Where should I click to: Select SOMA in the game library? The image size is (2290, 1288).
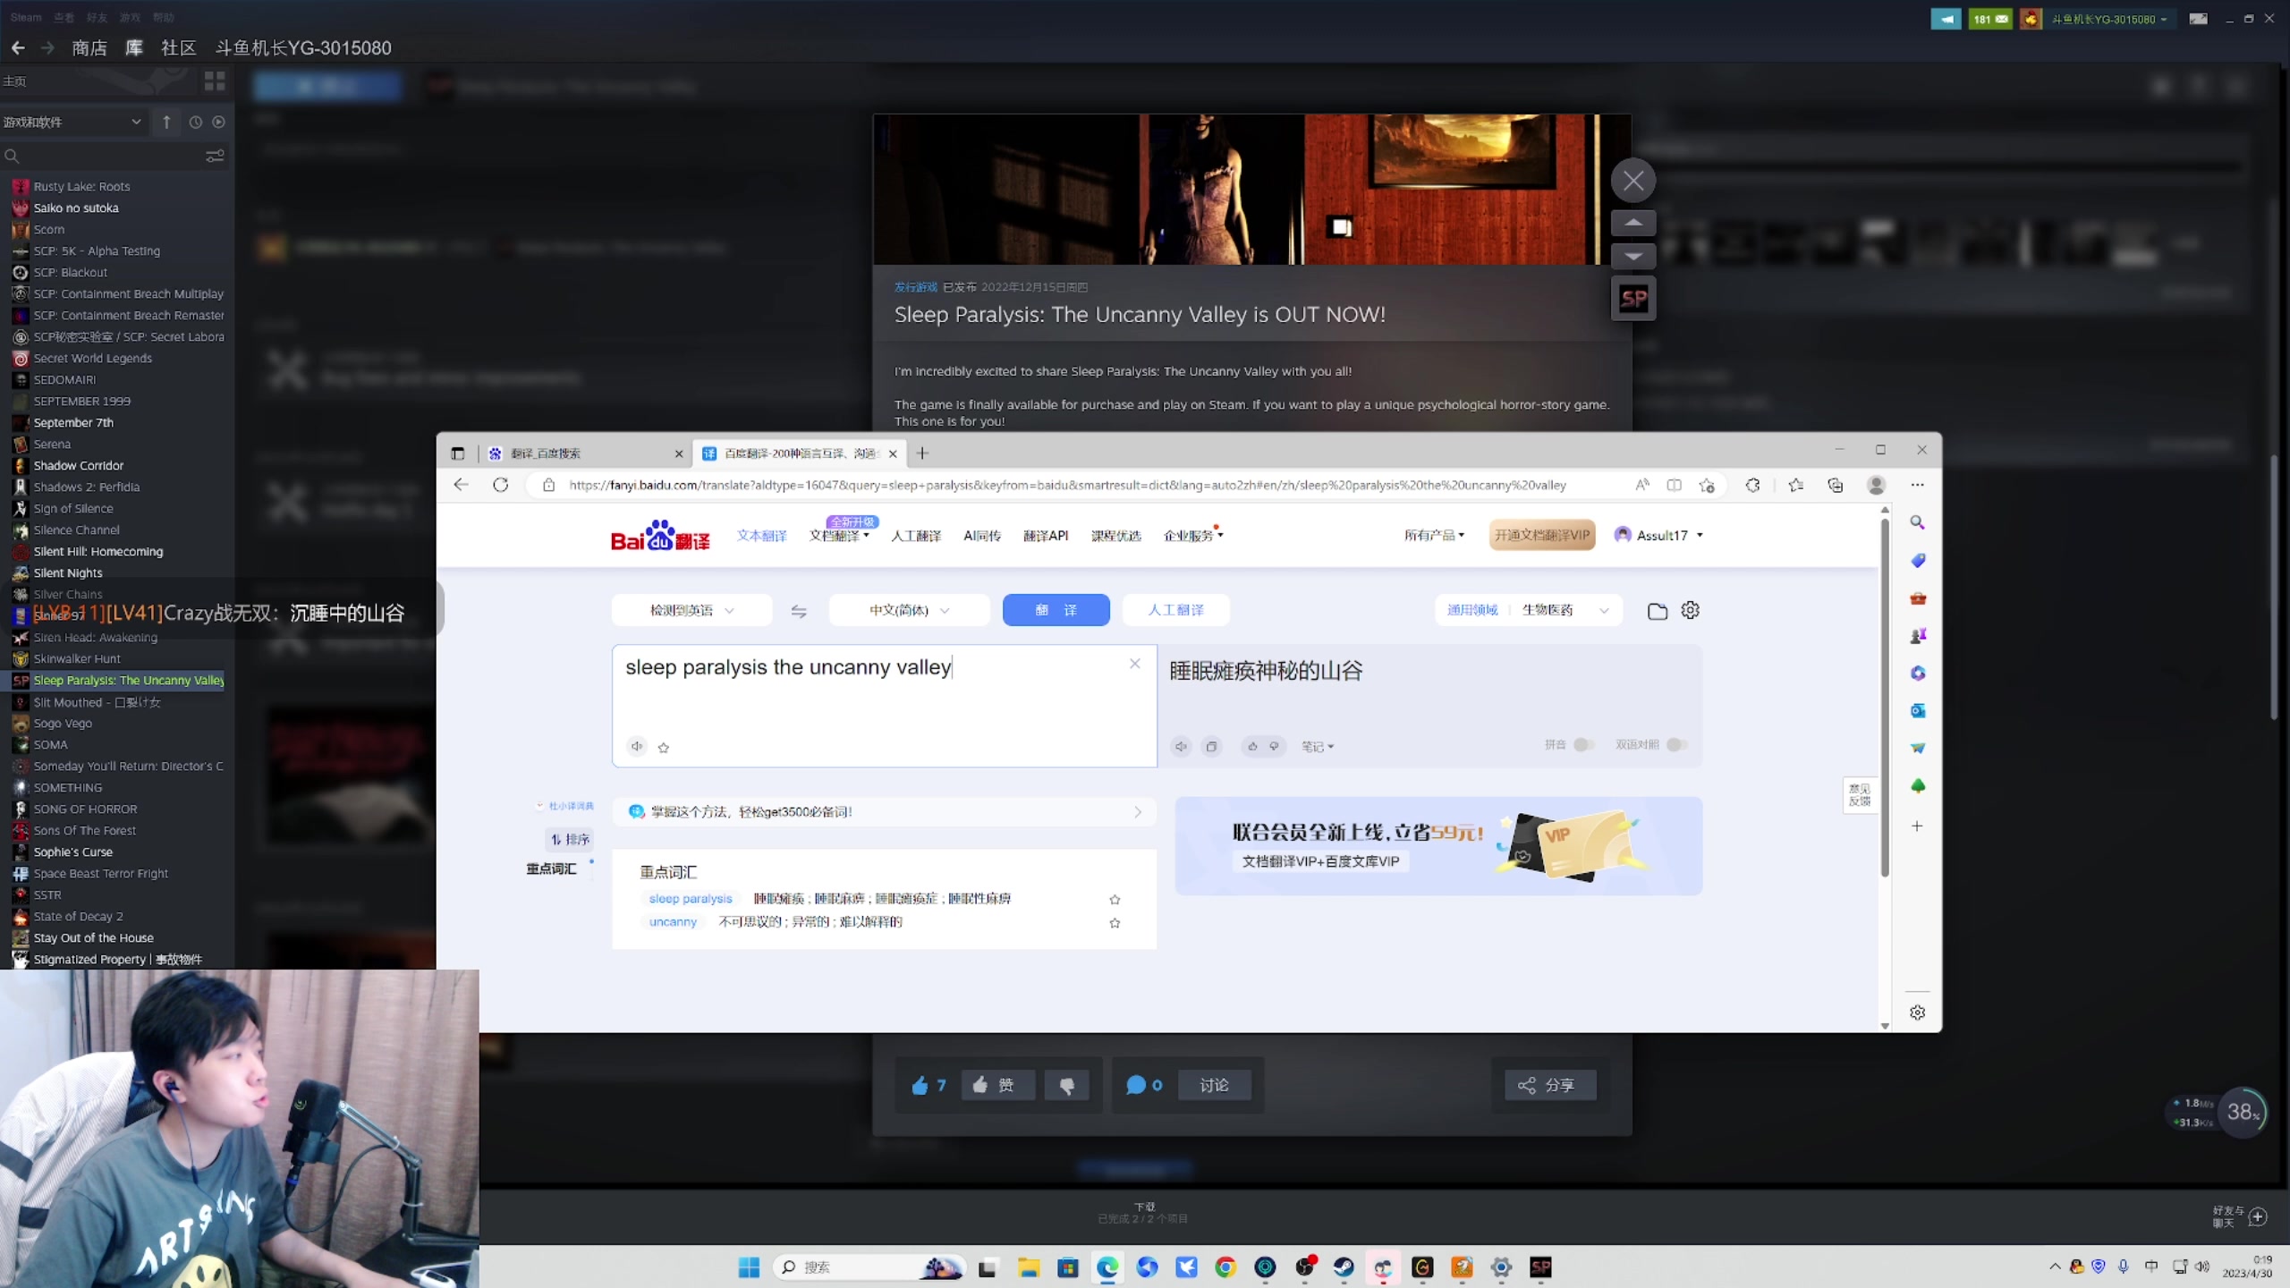51,744
